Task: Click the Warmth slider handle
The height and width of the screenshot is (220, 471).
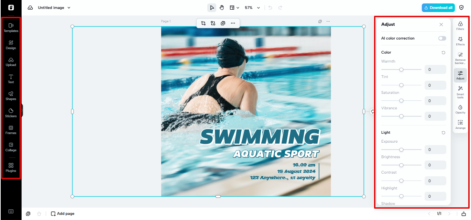Action: (x=401, y=69)
